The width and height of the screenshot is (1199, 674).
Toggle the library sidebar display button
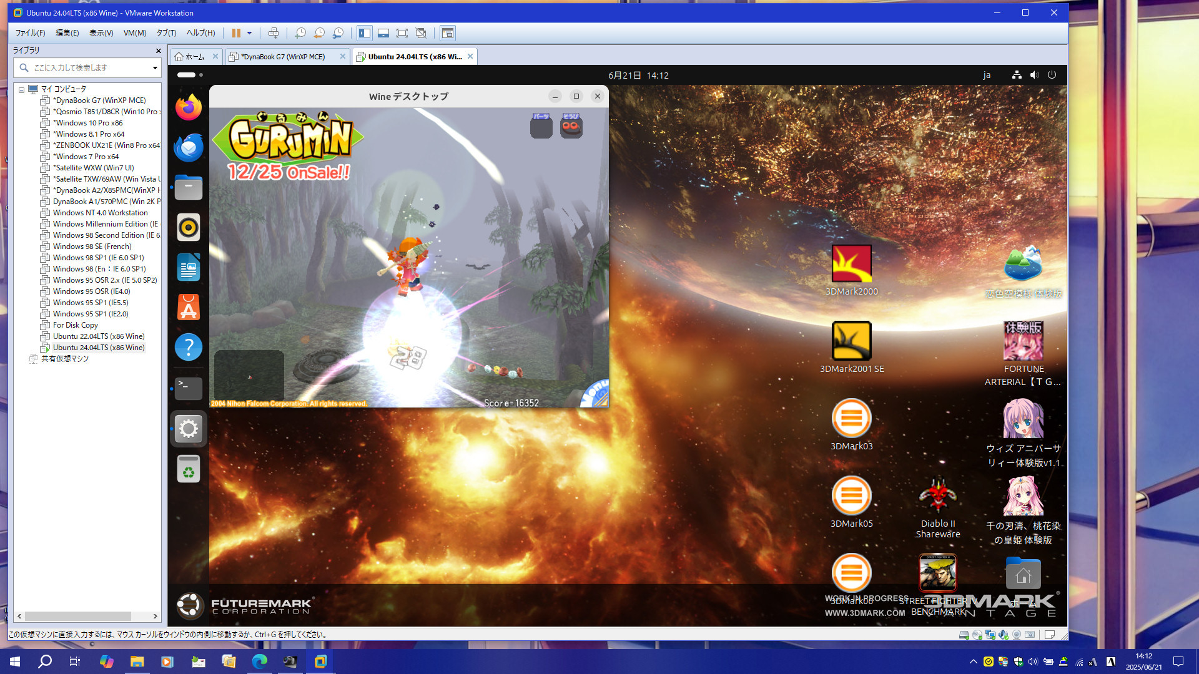[x=365, y=33]
